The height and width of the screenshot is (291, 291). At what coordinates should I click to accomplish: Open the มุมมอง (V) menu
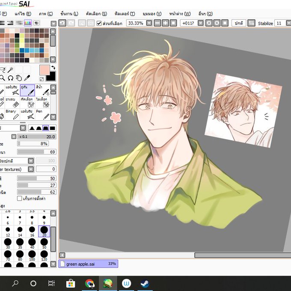(x=152, y=14)
